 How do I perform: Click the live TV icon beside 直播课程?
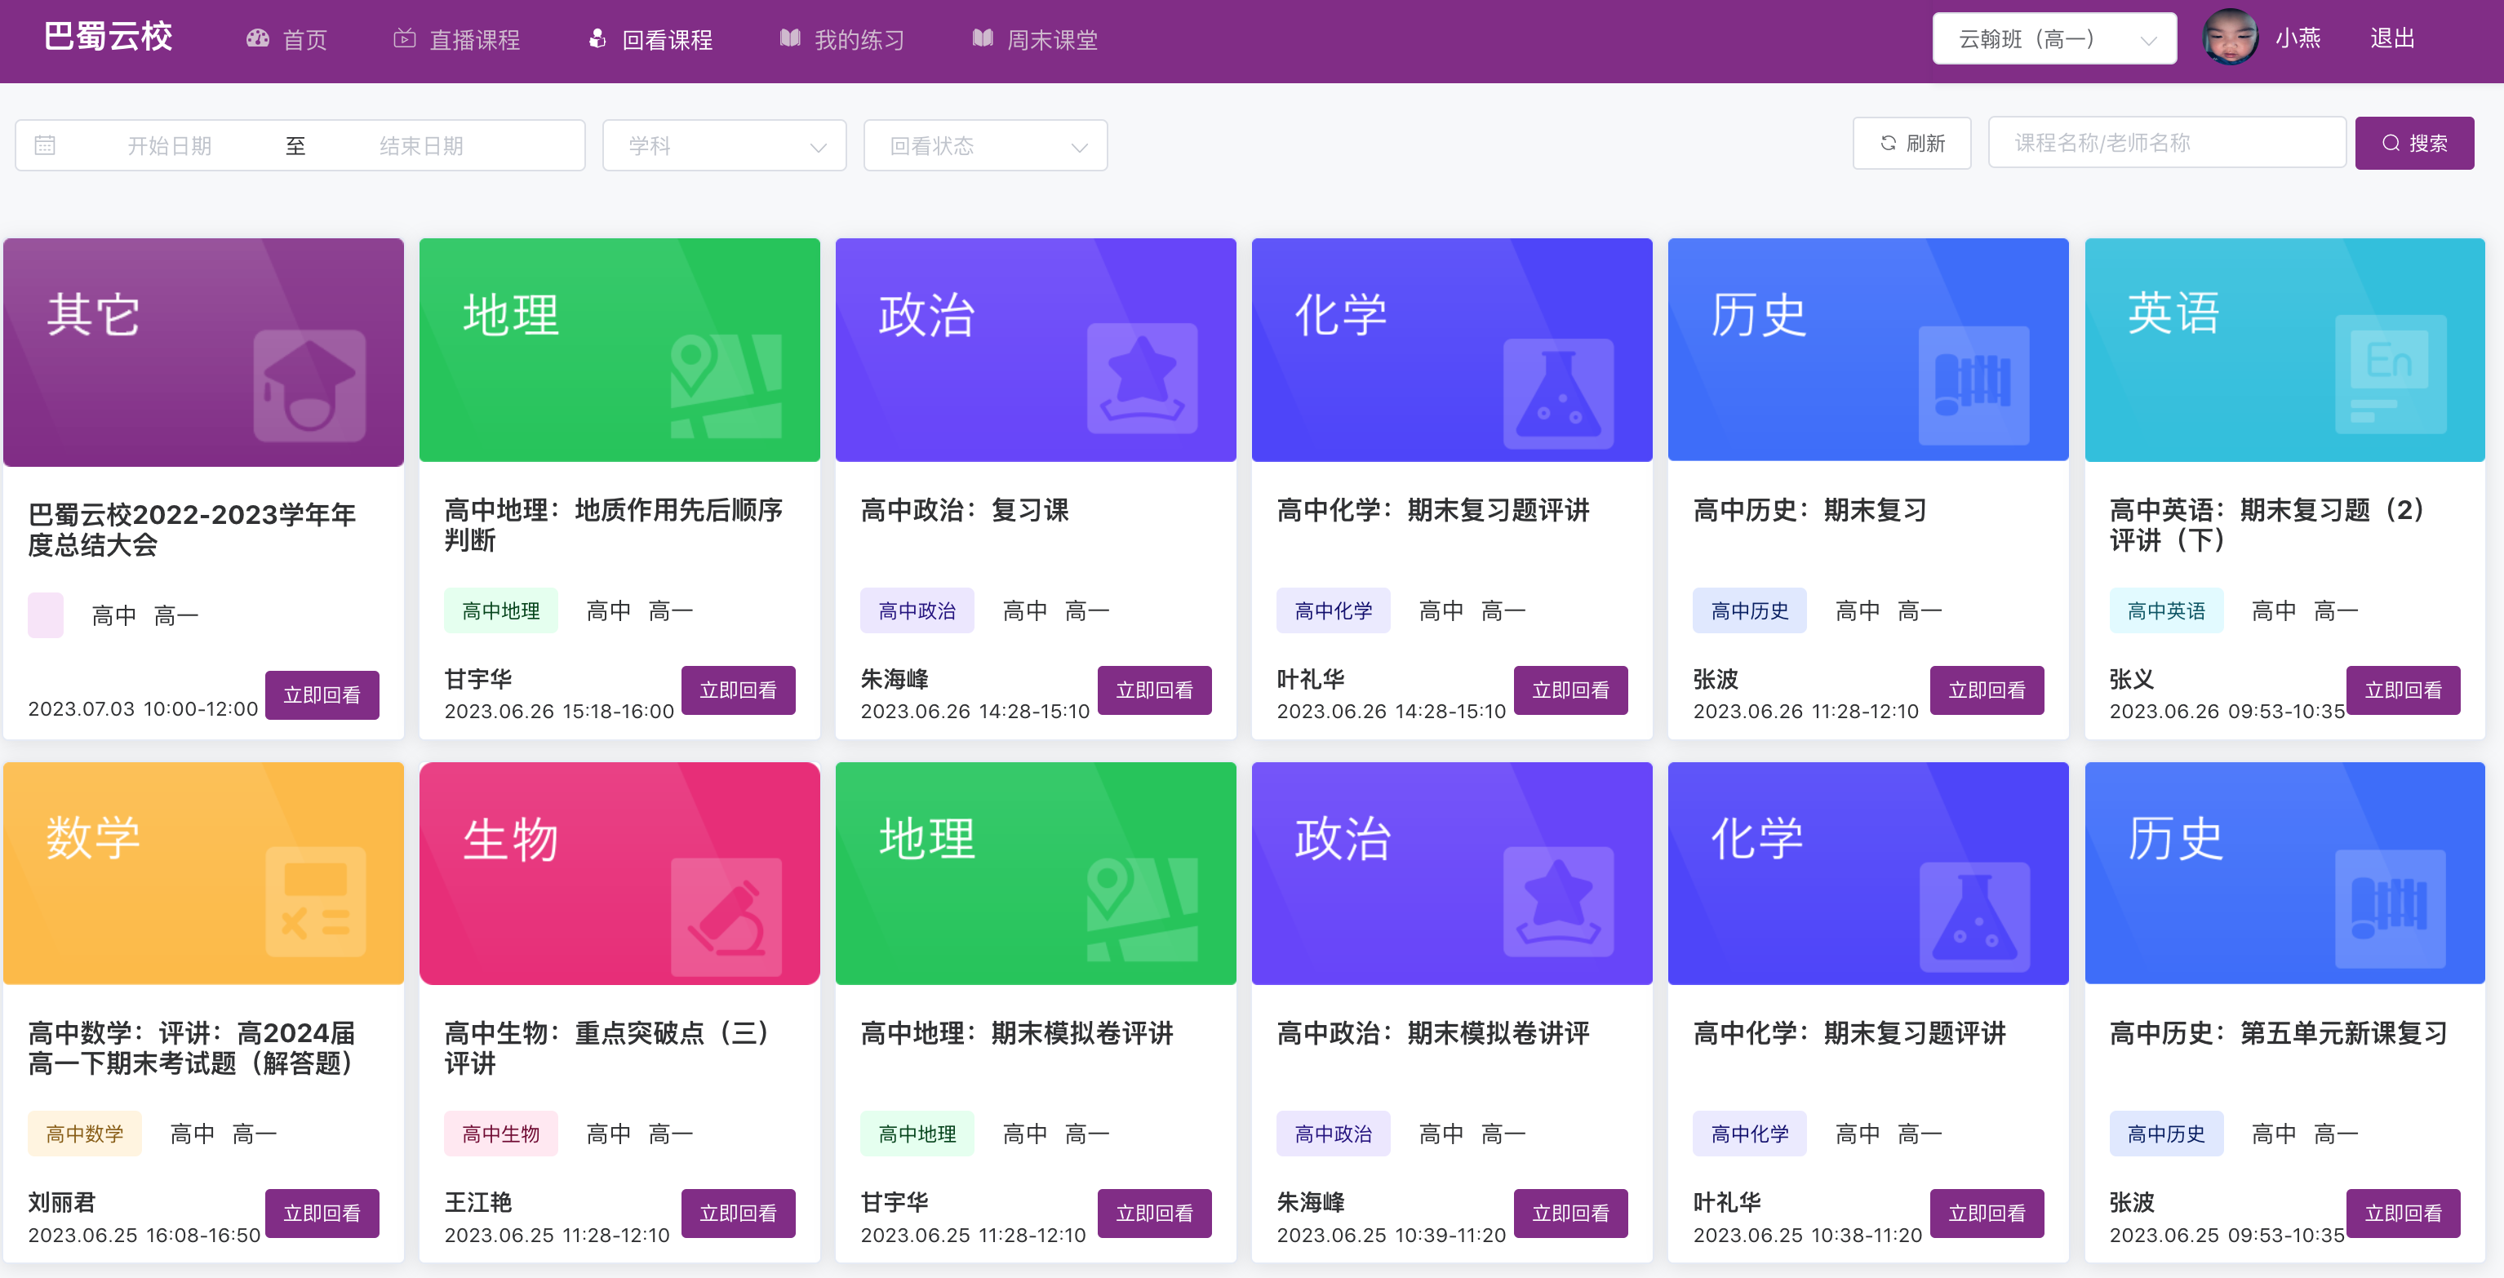(x=404, y=39)
